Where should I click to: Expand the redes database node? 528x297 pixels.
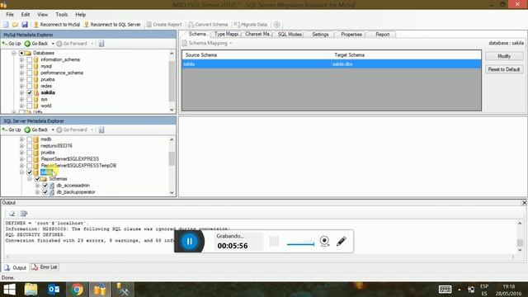click(21, 86)
